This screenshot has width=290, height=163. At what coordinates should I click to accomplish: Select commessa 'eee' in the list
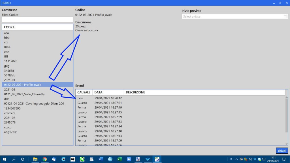point(38,52)
